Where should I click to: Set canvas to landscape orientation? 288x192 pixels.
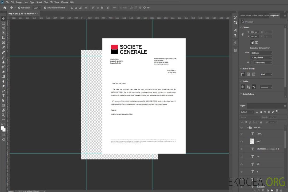tap(257, 43)
